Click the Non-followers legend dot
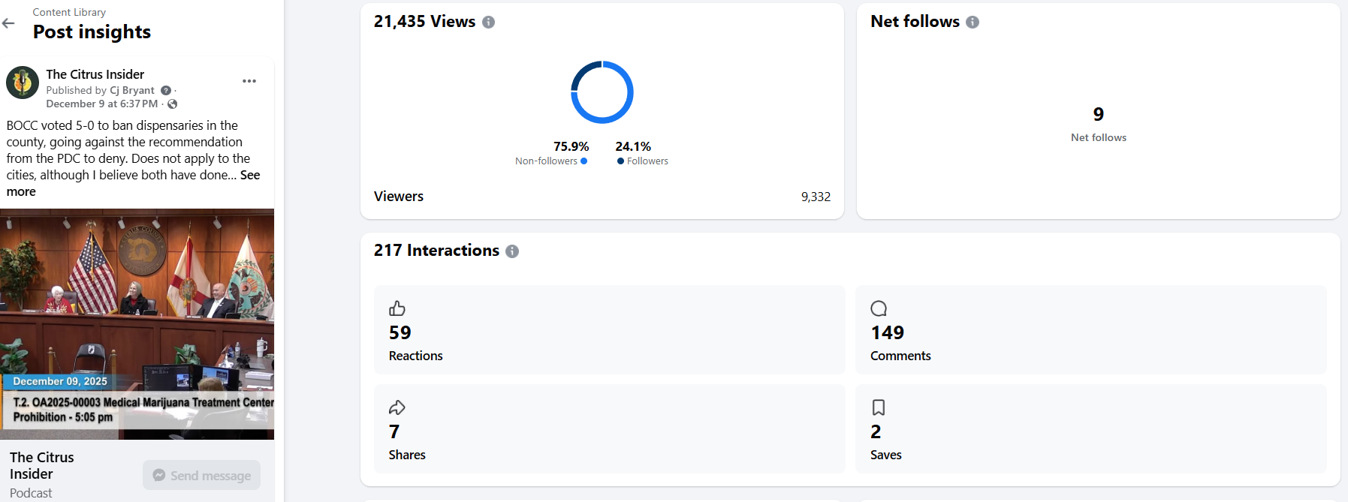Viewport: 1348px width, 502px height. click(584, 161)
